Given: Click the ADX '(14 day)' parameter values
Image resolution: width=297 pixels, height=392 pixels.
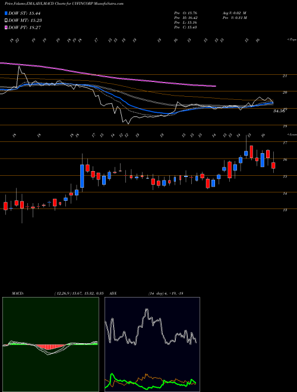Looking at the screenshot, I should point(166,293).
